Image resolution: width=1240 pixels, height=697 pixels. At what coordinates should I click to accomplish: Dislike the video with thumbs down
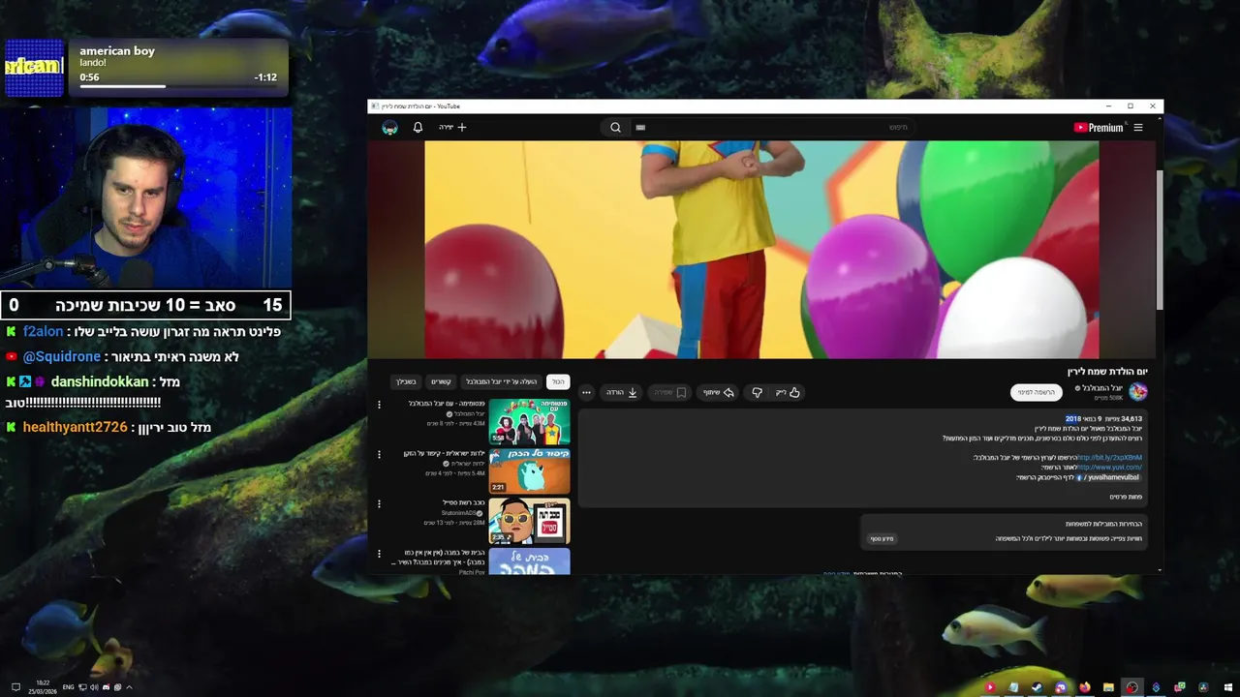pos(757,392)
